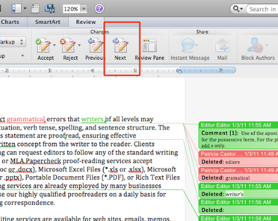Image resolution: width=278 pixels, height=221 pixels.
Task: Open the Review Pane
Action: tap(149, 45)
